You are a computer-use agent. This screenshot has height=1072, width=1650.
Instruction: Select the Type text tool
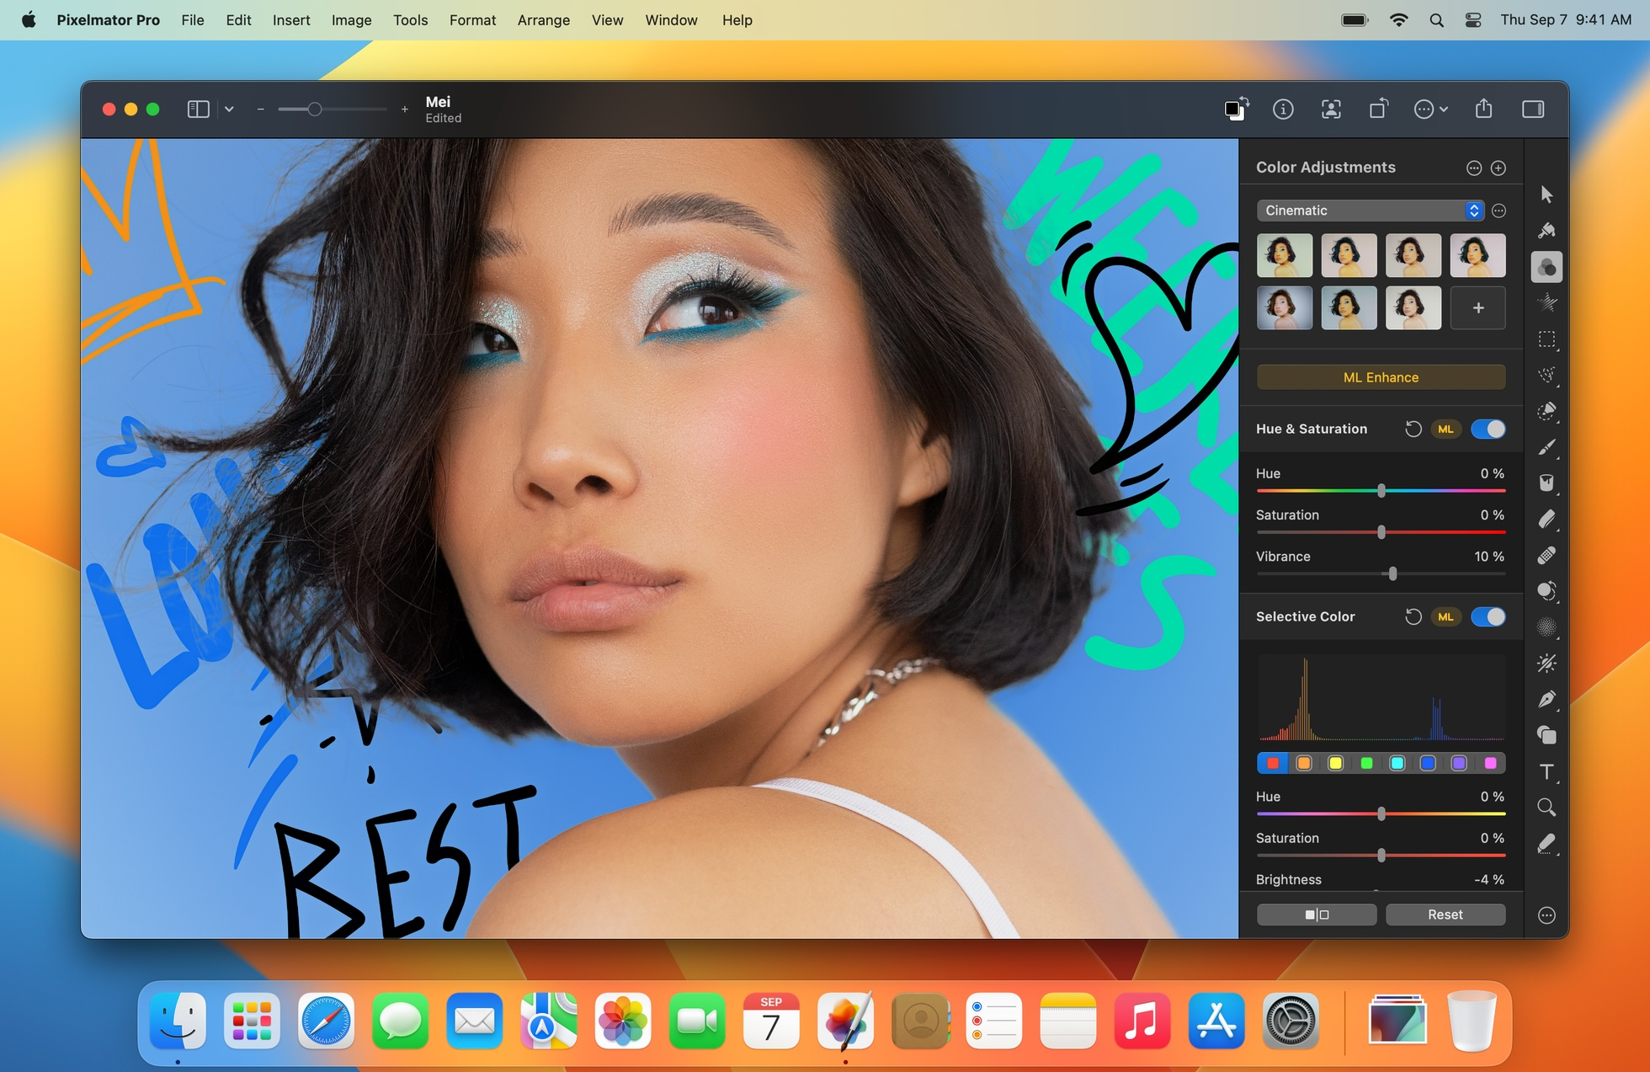click(1546, 771)
